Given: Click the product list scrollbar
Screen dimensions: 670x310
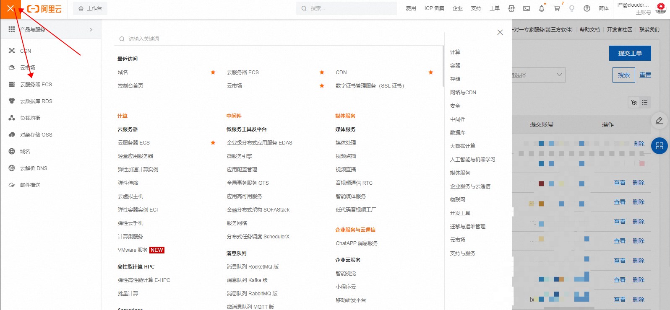Looking at the screenshot, I should [443, 66].
